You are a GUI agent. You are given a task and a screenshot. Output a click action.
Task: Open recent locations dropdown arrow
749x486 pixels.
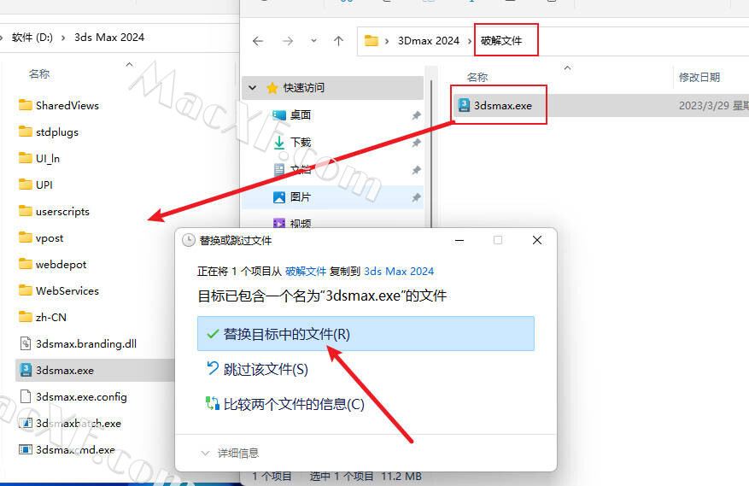point(313,41)
